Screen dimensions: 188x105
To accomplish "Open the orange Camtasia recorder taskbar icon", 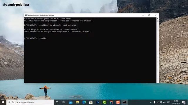I will pos(118,102).
